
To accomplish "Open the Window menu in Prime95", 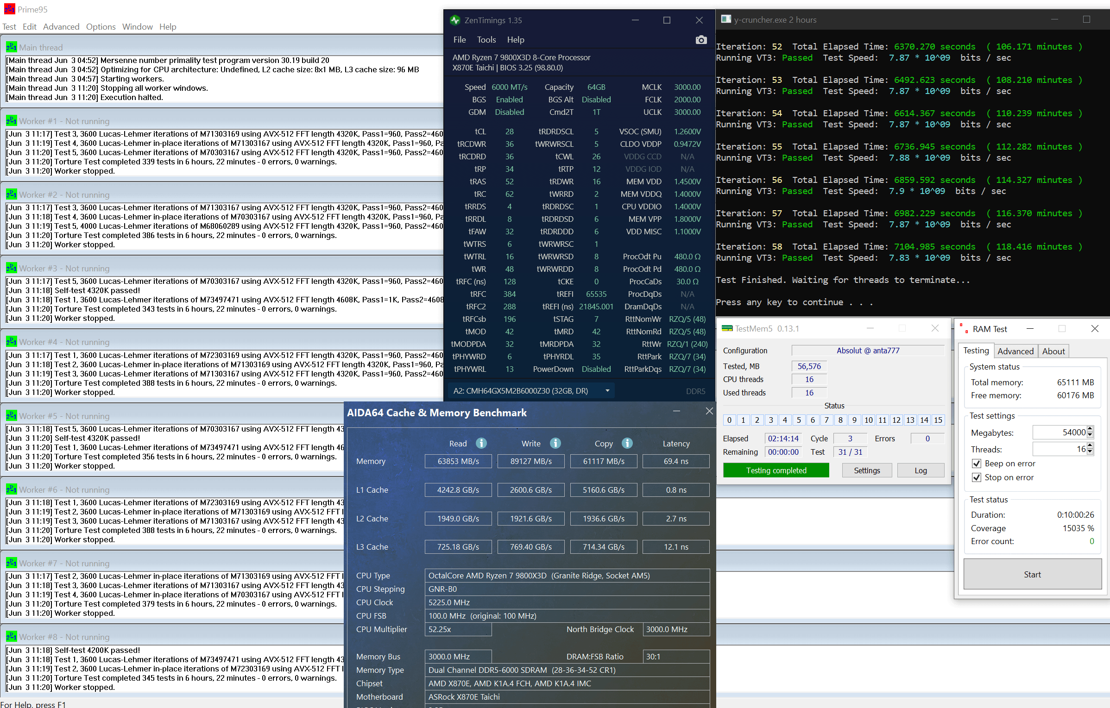I will pyautogui.click(x=137, y=27).
